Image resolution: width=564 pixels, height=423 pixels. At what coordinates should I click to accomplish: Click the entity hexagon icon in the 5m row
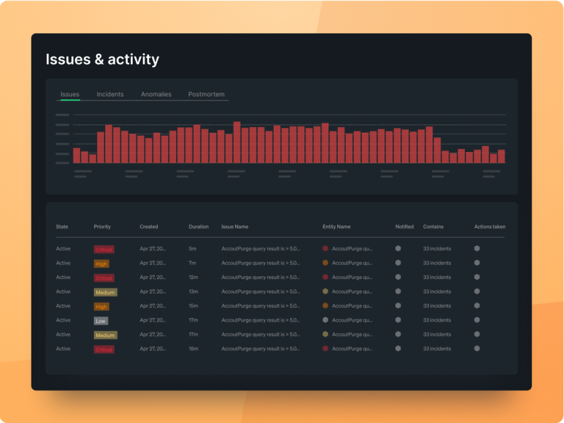(325, 248)
